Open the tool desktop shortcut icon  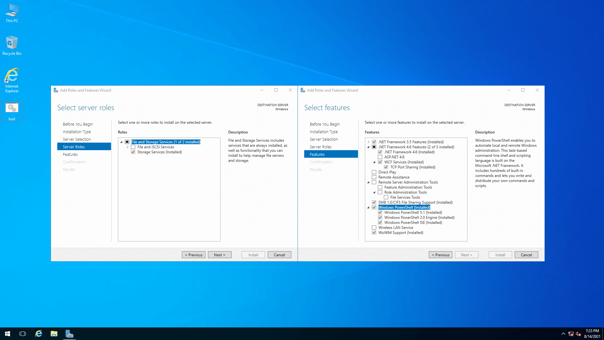(x=12, y=109)
